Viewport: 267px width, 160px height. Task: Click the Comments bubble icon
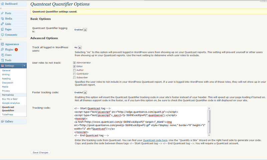click(2, 35)
